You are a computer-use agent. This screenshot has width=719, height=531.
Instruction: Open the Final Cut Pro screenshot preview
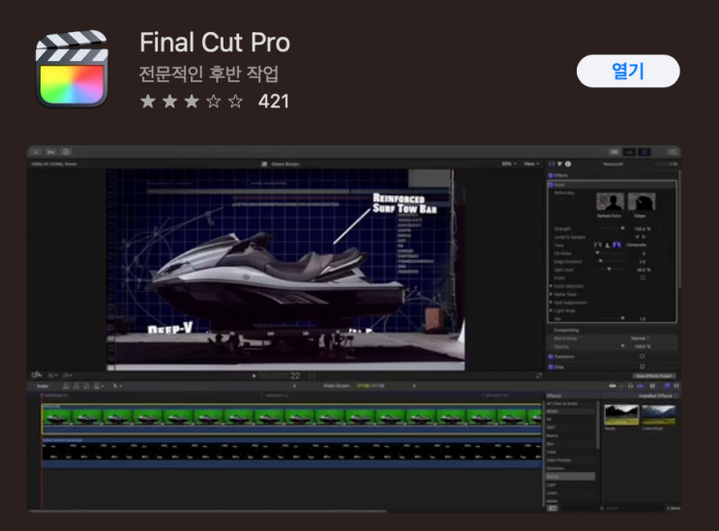[354, 329]
